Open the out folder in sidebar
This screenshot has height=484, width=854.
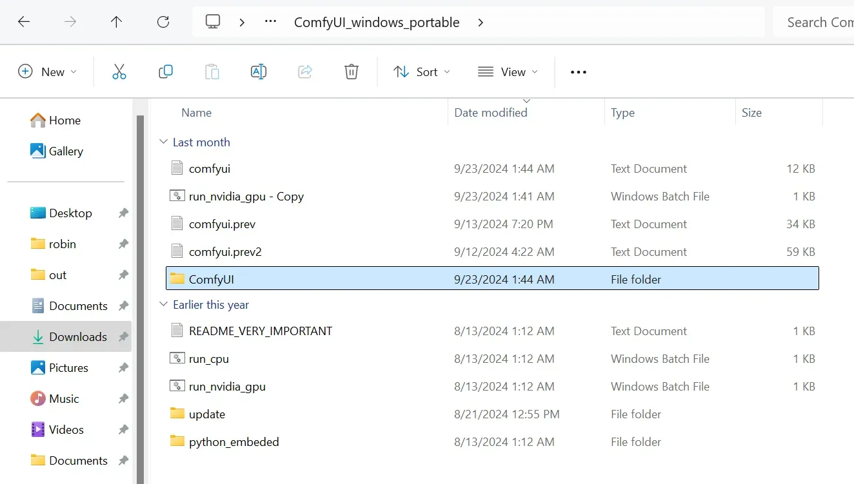point(49,275)
